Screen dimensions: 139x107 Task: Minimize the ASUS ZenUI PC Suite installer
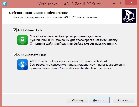(x=114, y=4)
